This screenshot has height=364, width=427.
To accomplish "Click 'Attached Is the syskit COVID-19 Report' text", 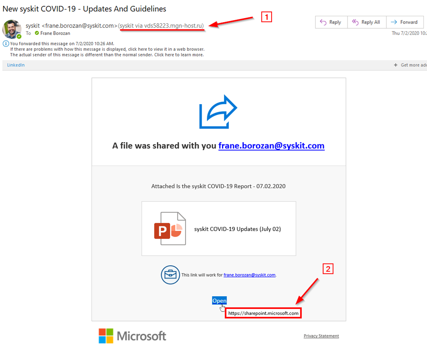I will 219,186.
